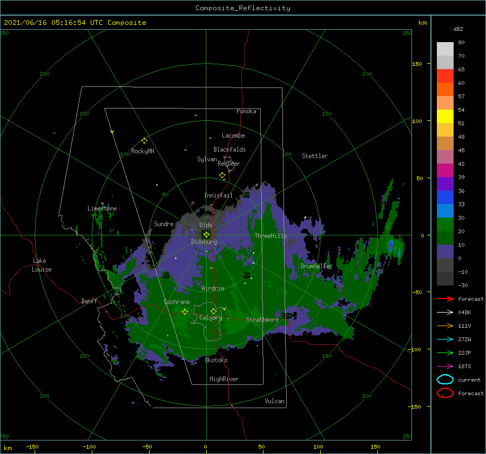Image resolution: width=486 pixels, height=454 pixels.
Task: Click the yellow diamond marker below RedDeer
Action: coord(222,175)
